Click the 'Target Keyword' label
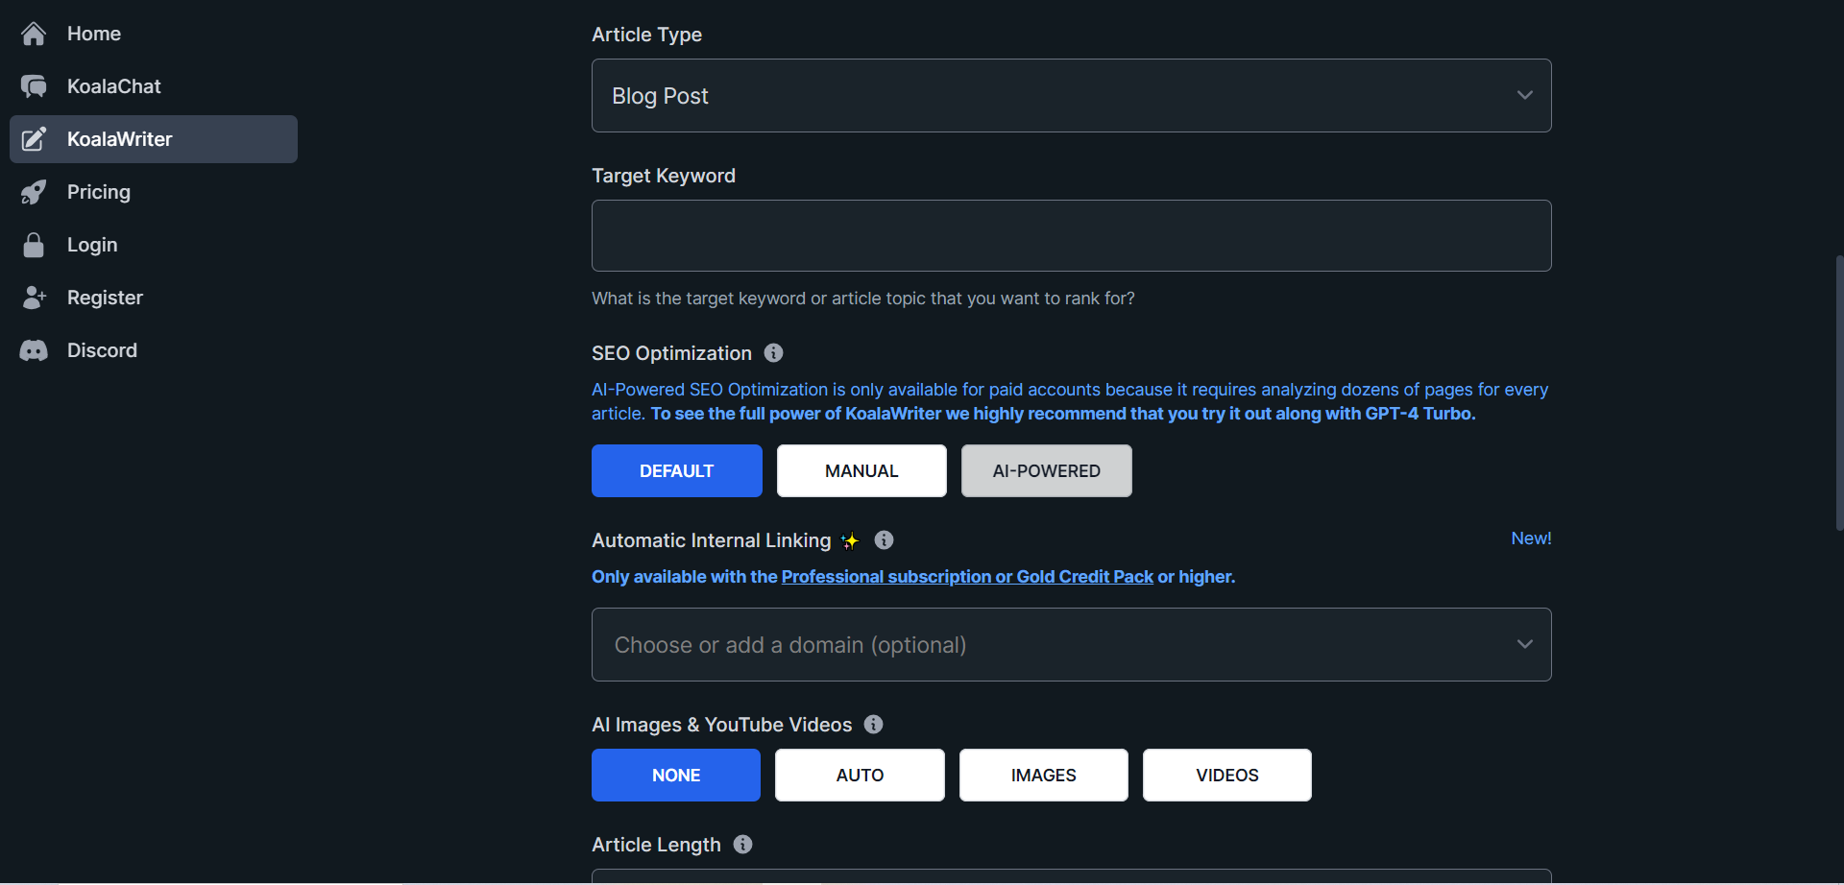This screenshot has height=885, width=1844. click(664, 176)
